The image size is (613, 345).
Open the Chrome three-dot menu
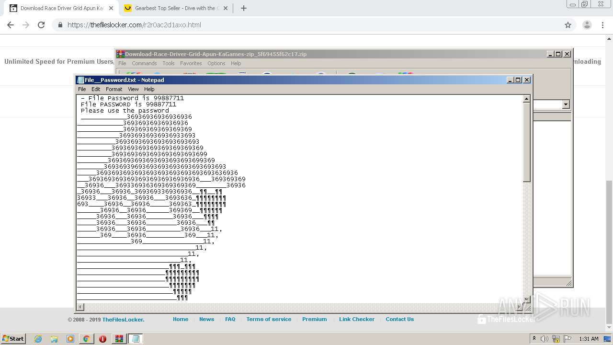[602, 25]
